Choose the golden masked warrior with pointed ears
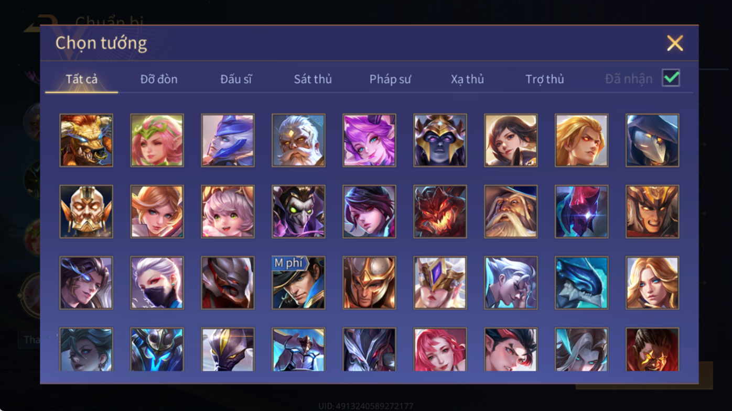 pos(86,212)
